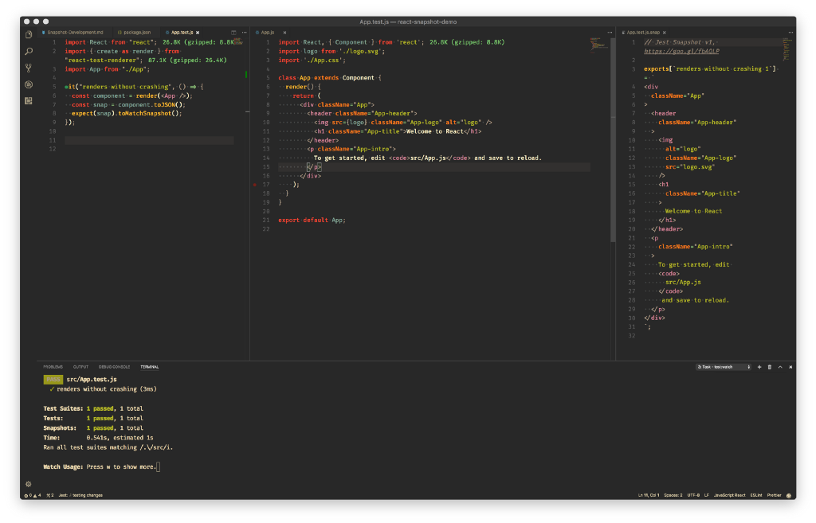Screen dimensions: 816x523
Task: Open JavaScript React language mode picker
Action: pyautogui.click(x=729, y=495)
